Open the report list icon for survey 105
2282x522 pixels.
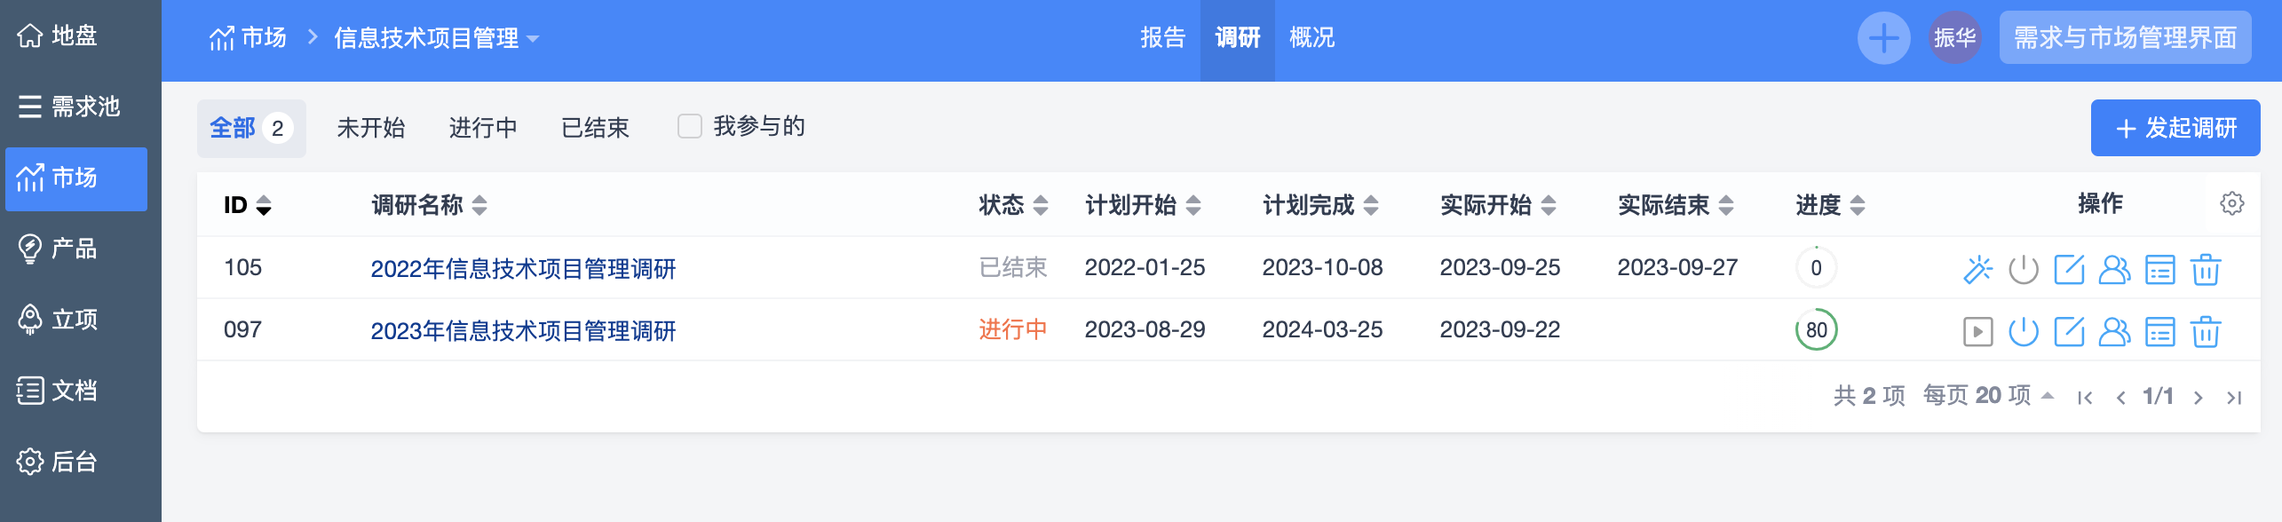(2159, 269)
